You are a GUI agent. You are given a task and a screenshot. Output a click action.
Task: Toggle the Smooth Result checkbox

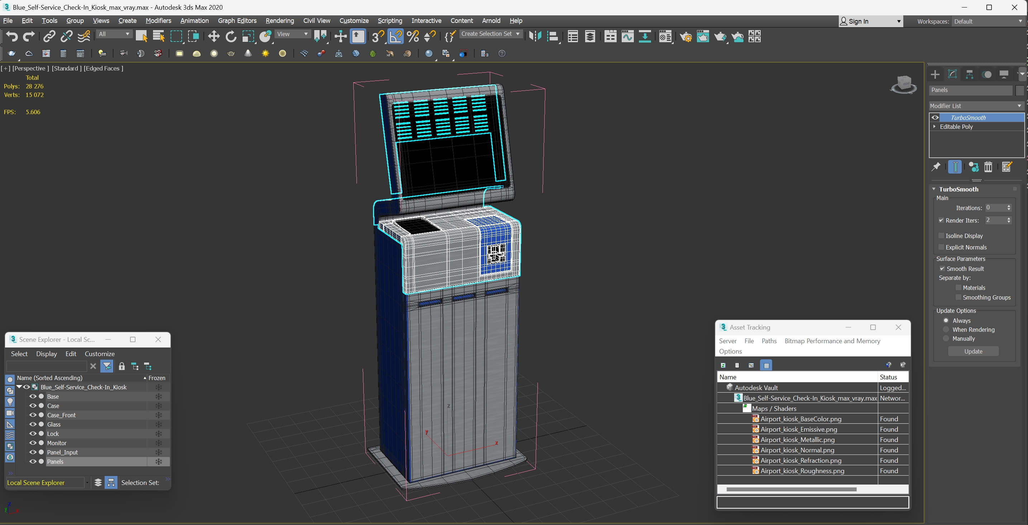pyautogui.click(x=942, y=269)
